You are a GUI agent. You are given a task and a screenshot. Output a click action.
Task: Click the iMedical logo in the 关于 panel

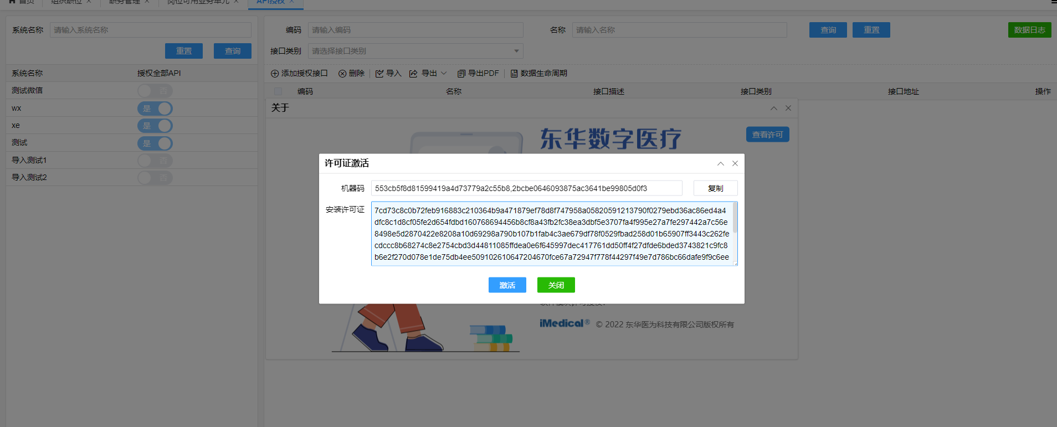point(565,323)
